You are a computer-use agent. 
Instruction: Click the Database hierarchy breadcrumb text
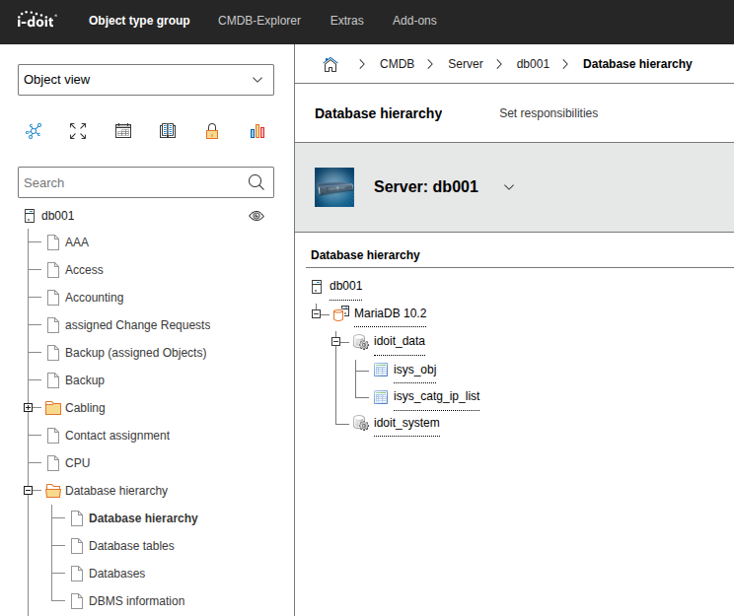click(x=637, y=64)
